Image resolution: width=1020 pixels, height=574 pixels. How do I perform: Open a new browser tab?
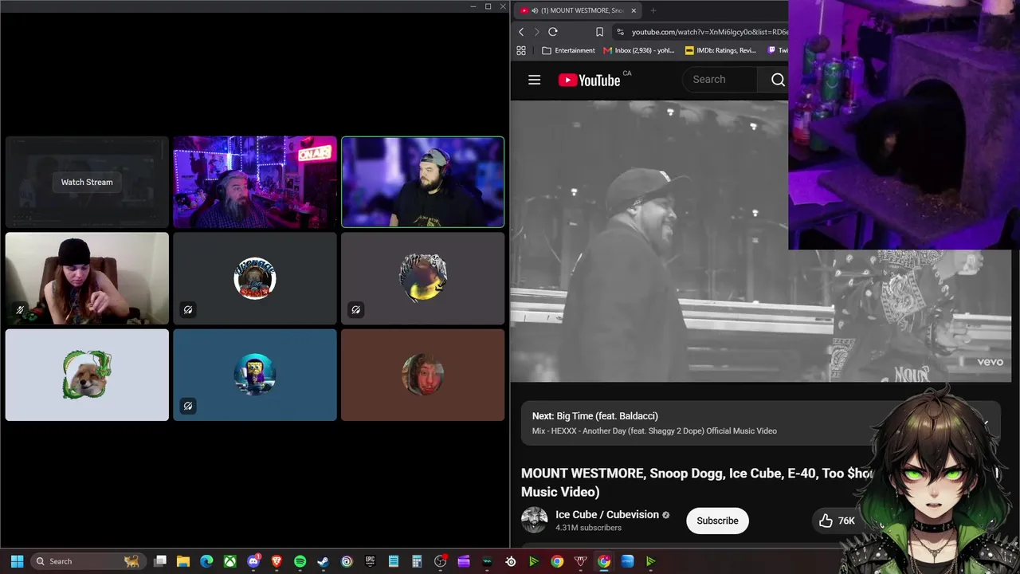click(653, 10)
